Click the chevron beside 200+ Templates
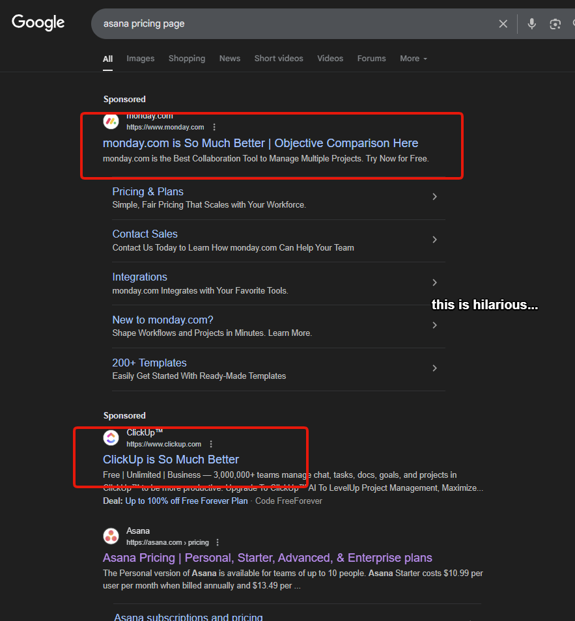 click(x=434, y=368)
